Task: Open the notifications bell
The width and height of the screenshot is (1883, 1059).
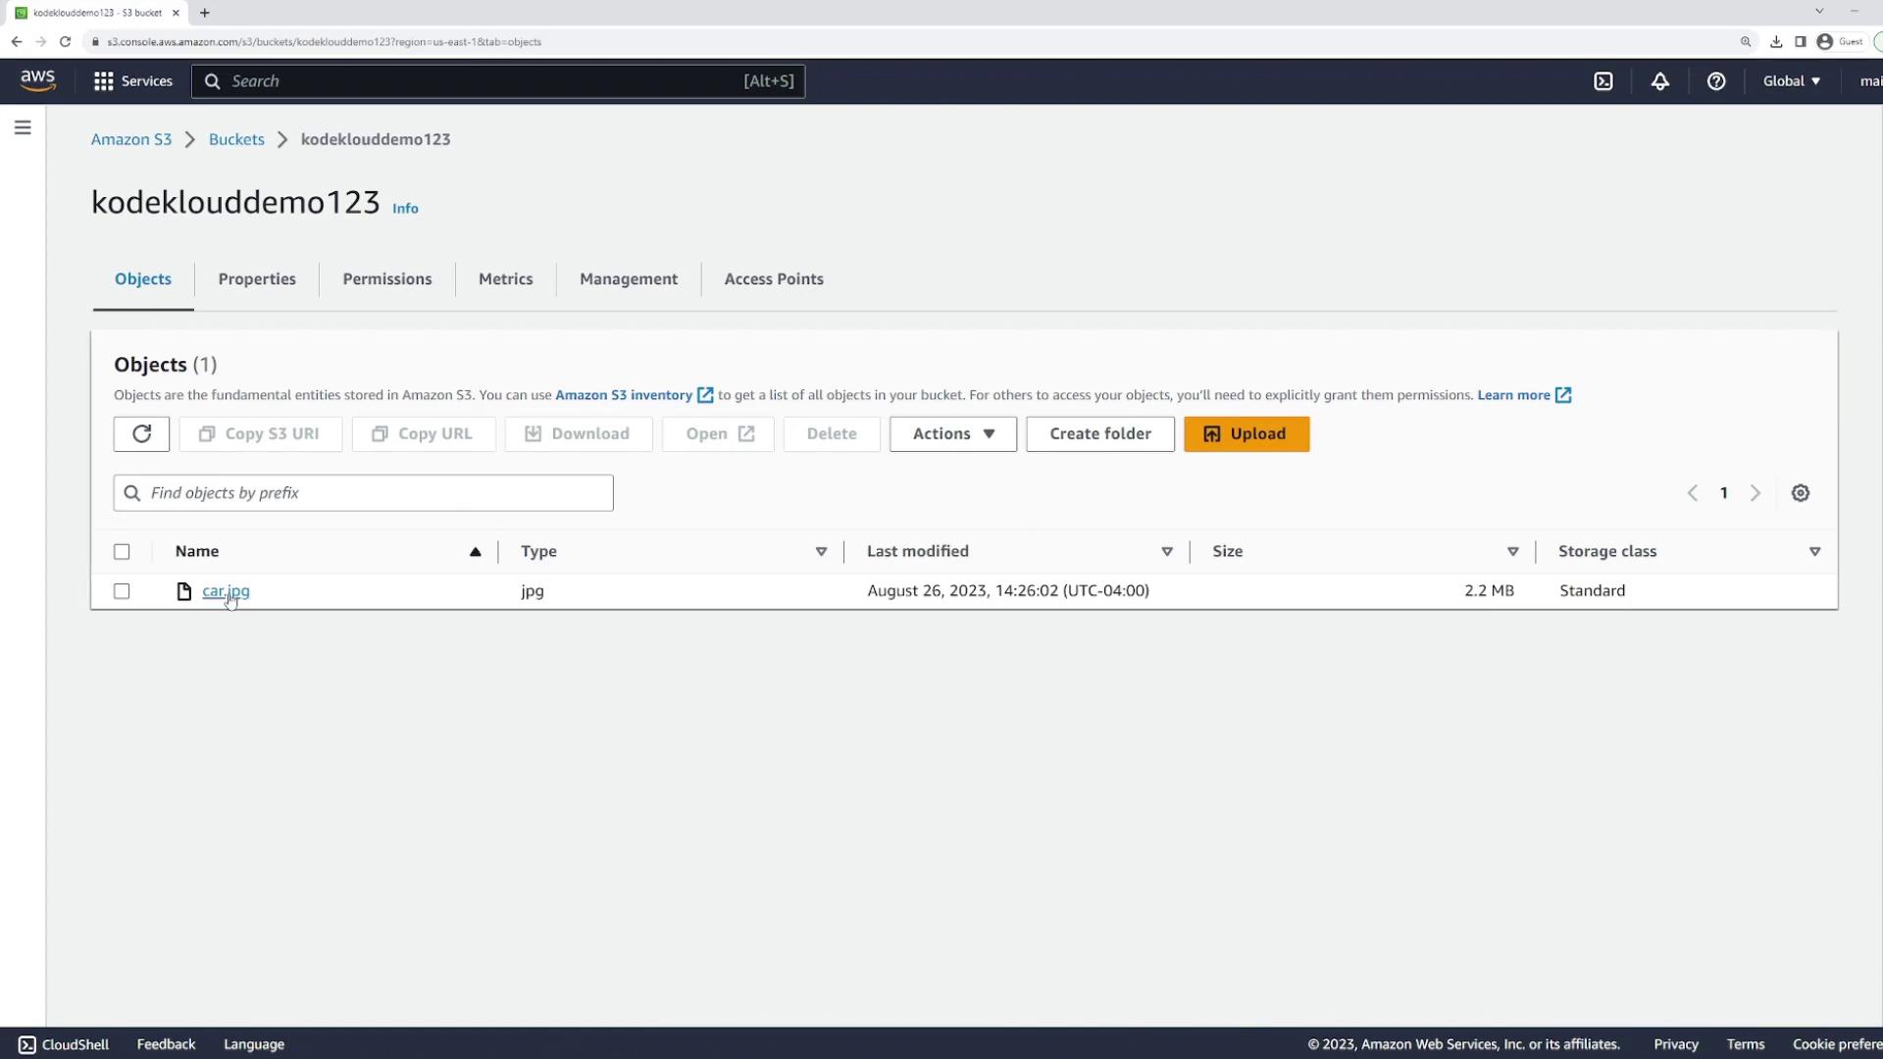Action: 1659,81
